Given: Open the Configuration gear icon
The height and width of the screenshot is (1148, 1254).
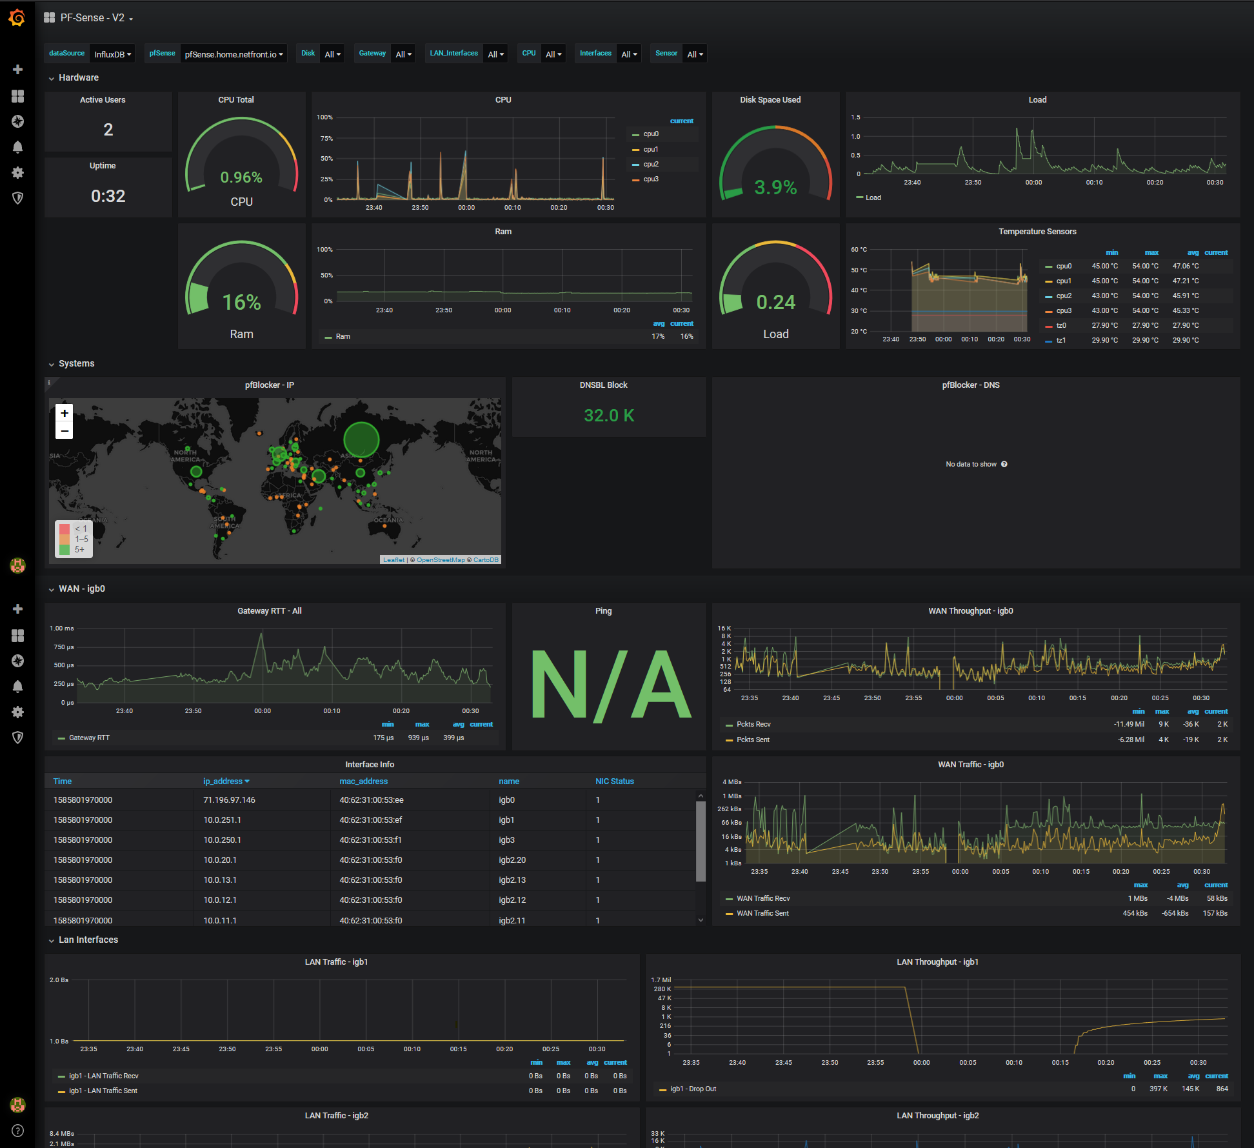Looking at the screenshot, I should (x=17, y=172).
